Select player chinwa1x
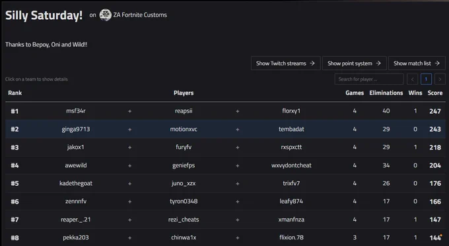 pyautogui.click(x=184, y=237)
